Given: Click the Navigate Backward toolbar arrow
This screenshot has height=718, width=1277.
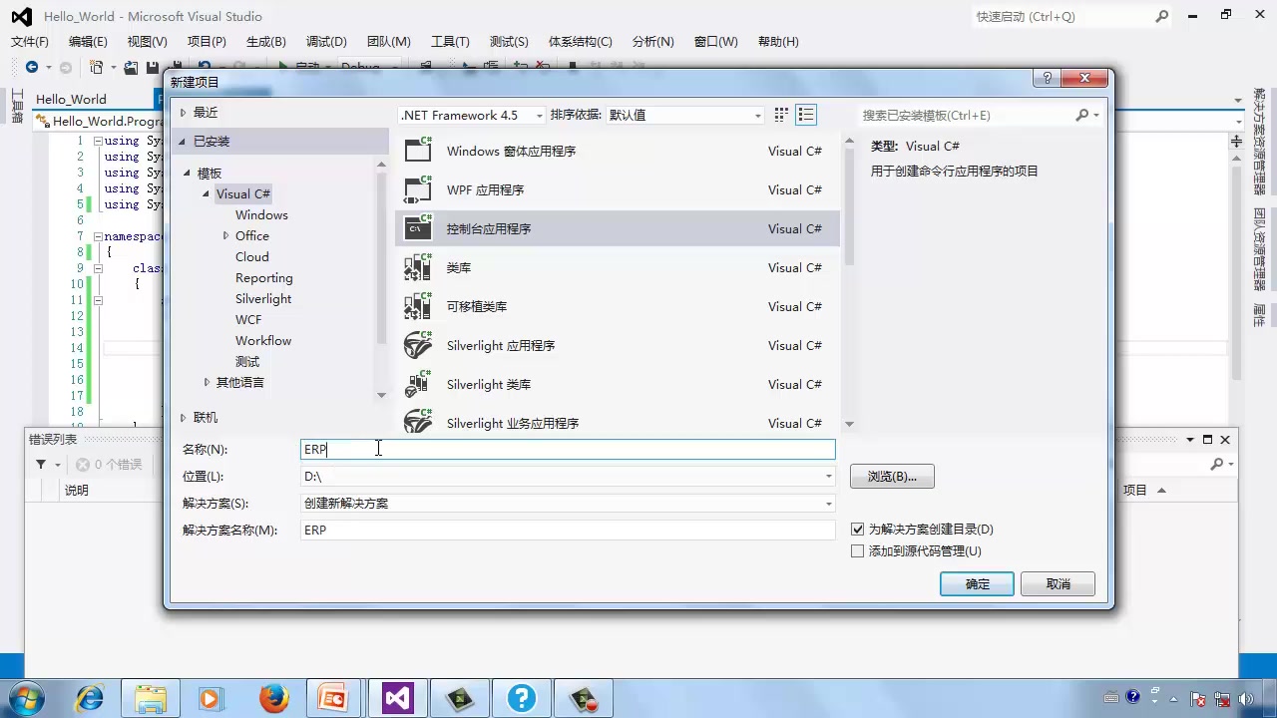Looking at the screenshot, I should point(32,67).
